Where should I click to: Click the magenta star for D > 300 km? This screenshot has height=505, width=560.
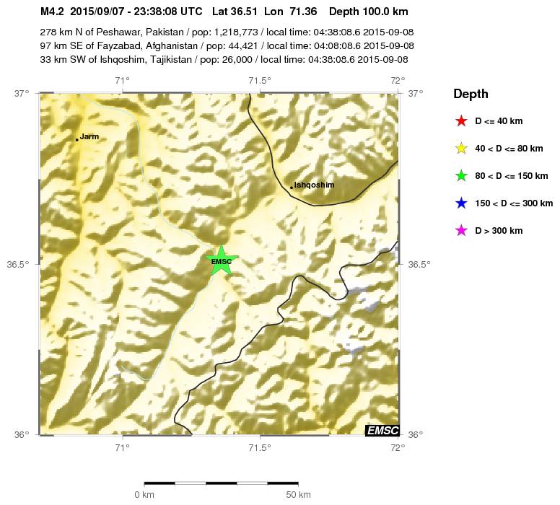pos(461,231)
